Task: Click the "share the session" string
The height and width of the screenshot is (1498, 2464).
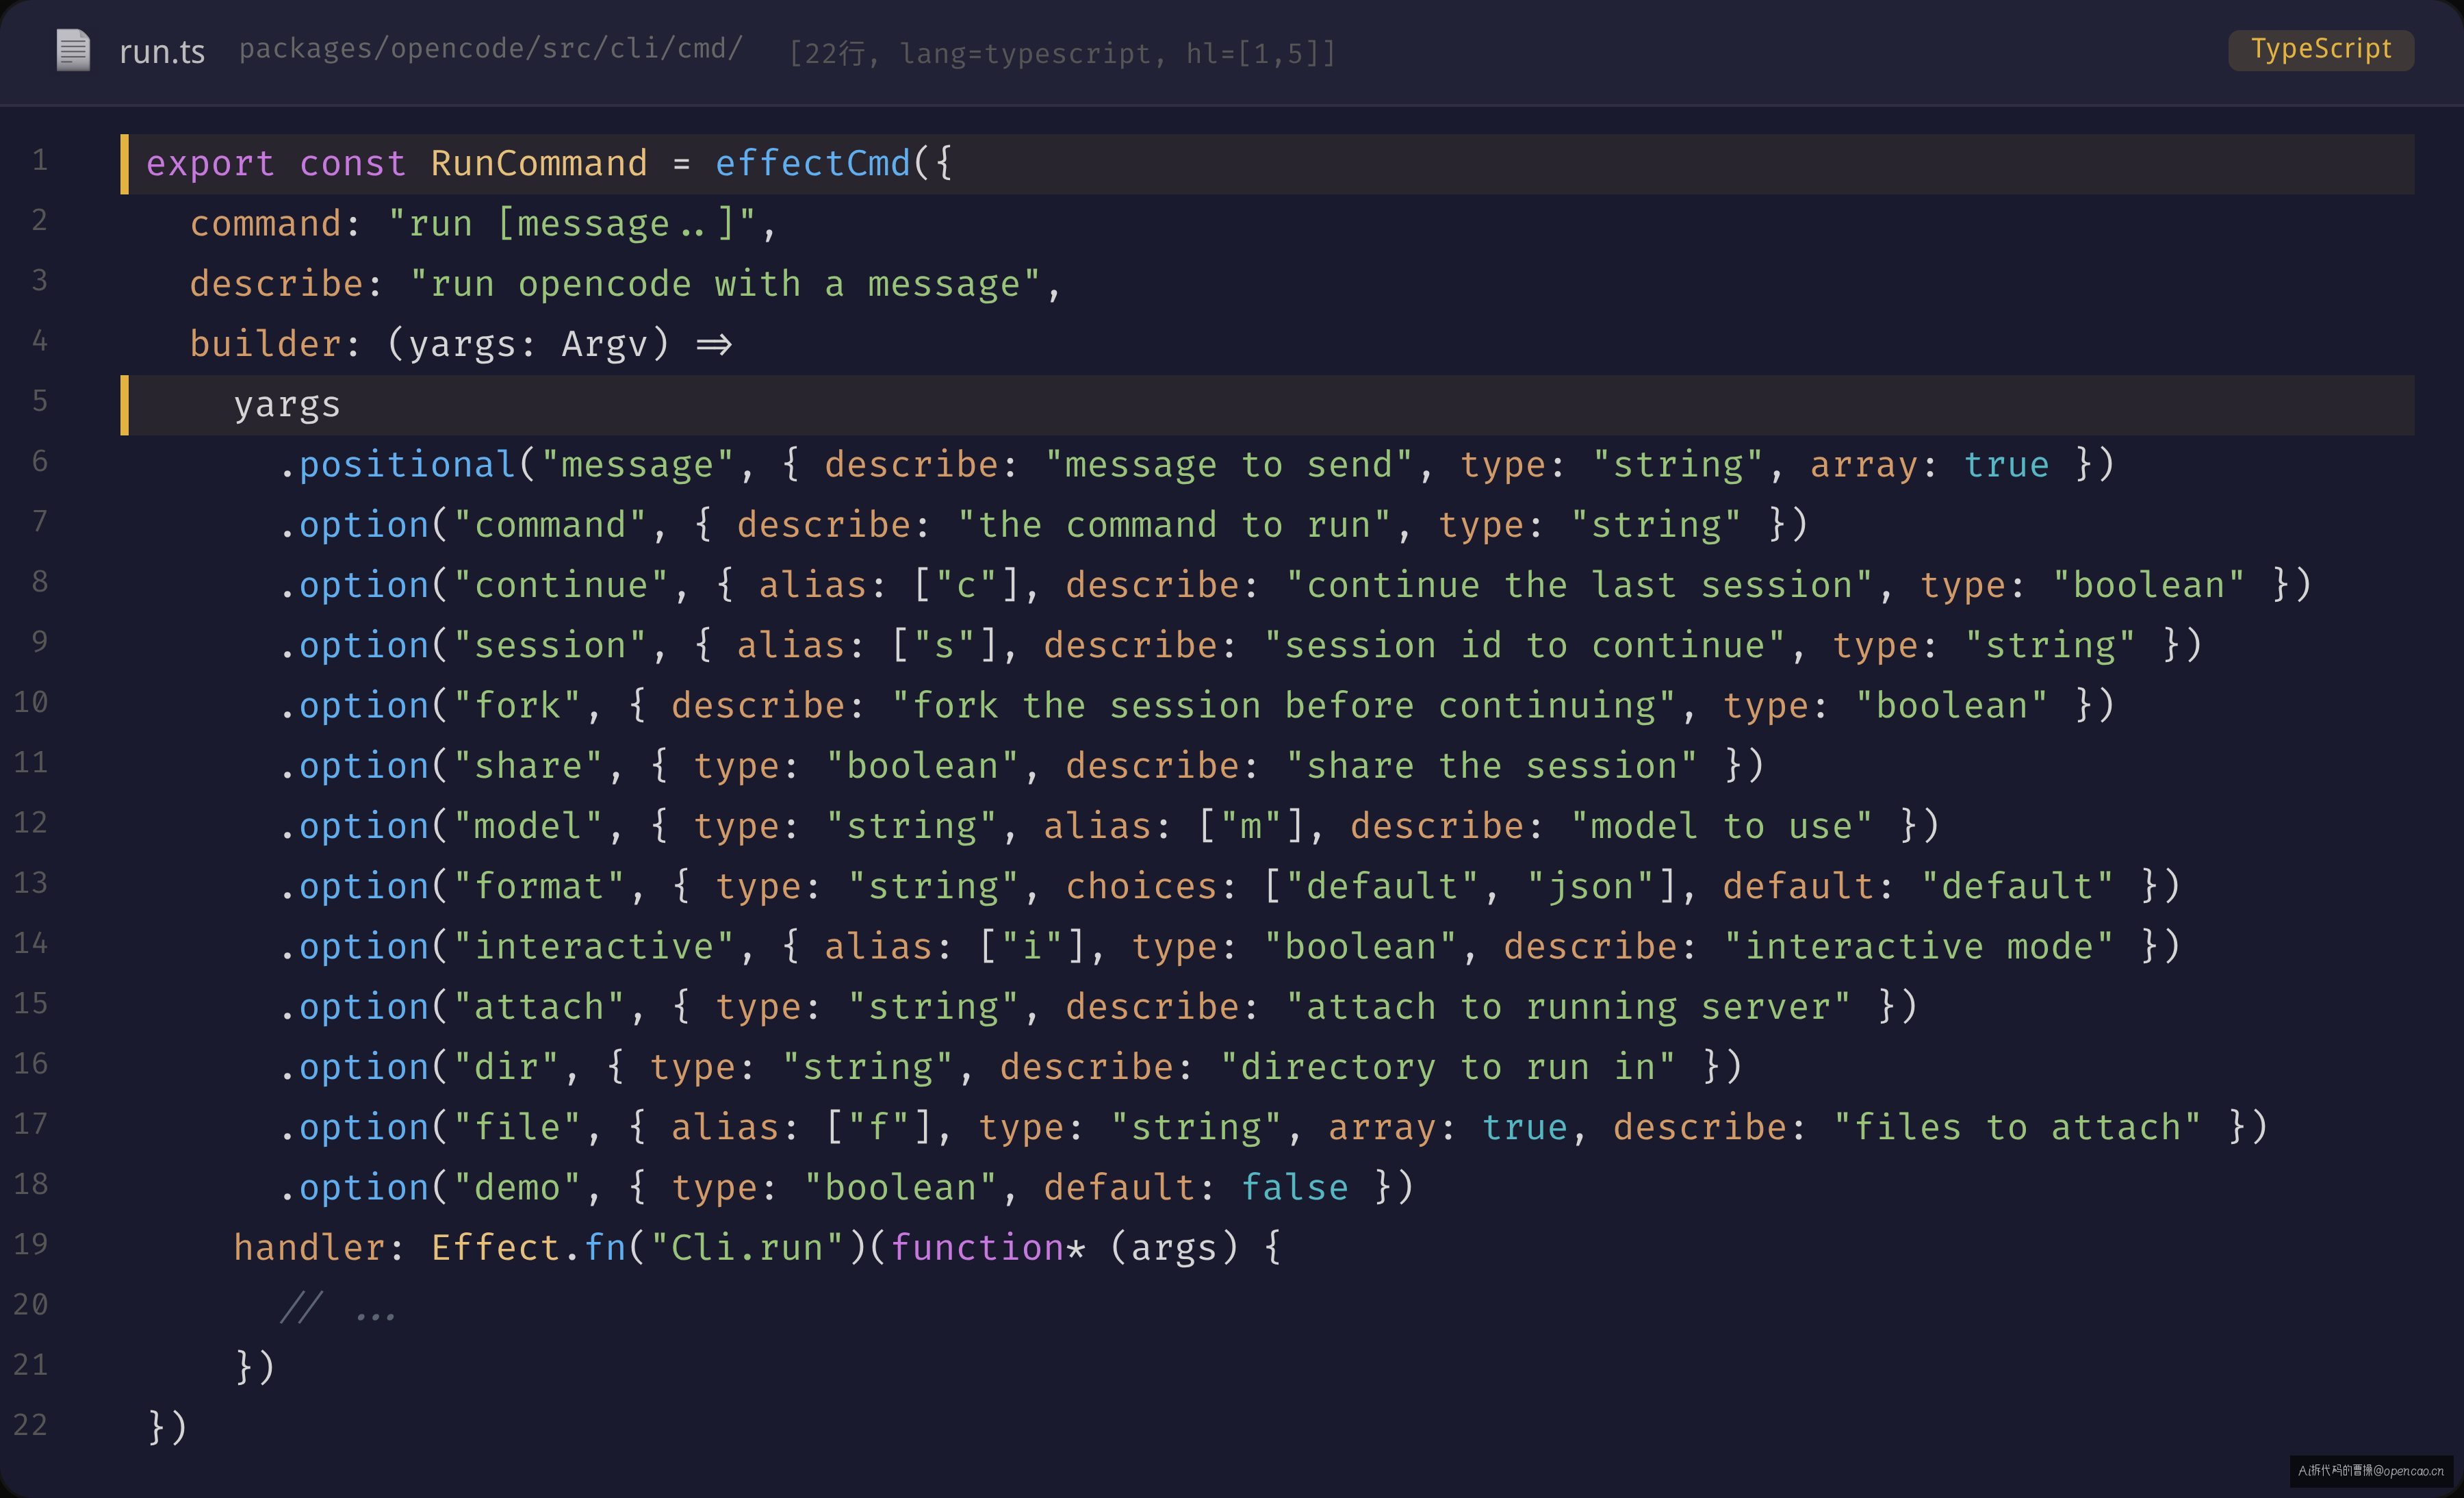Action: pos(1491,766)
